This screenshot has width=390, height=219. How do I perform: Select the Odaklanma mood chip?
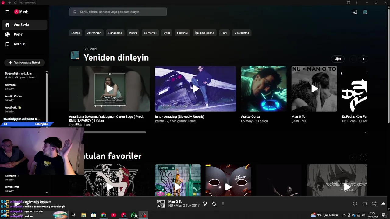[x=242, y=33]
